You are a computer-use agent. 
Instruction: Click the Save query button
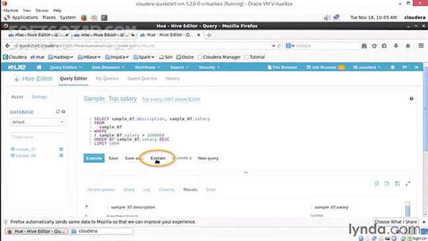point(113,158)
